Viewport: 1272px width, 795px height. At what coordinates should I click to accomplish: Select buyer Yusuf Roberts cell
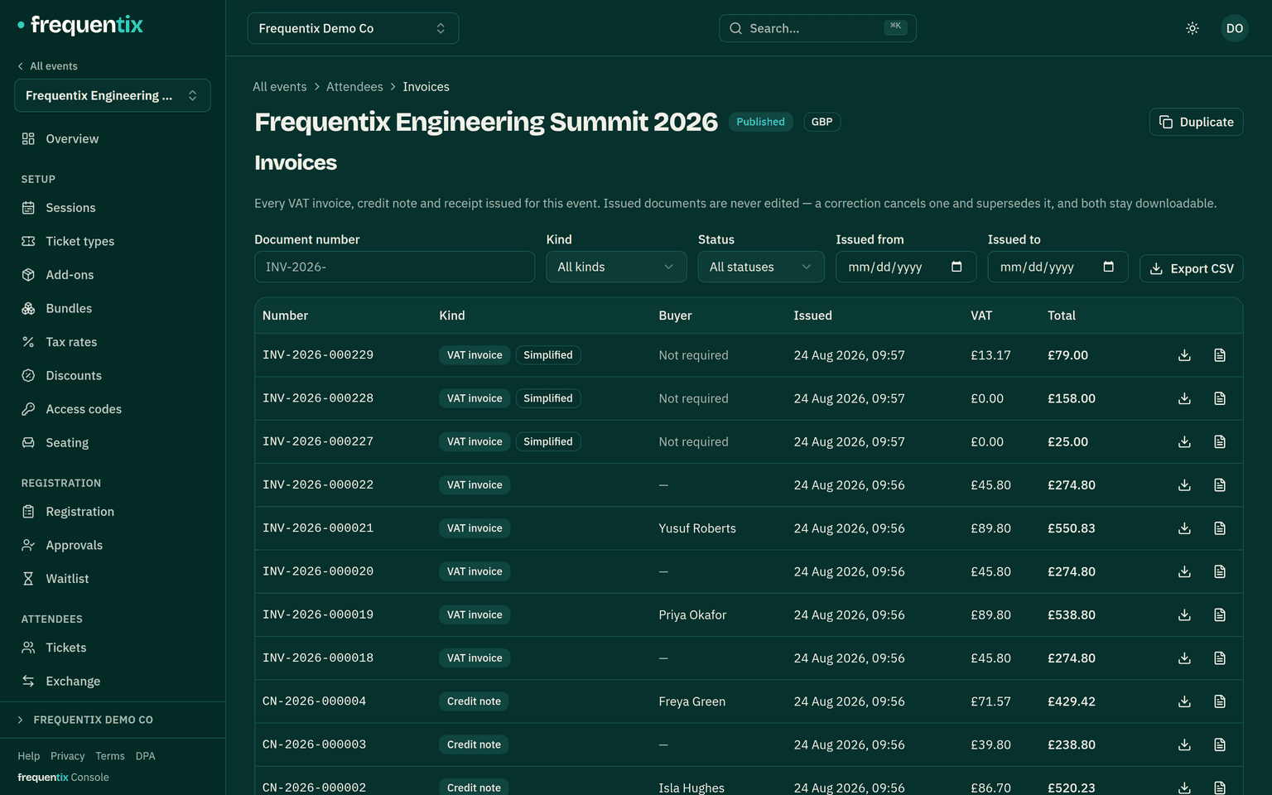point(697,528)
